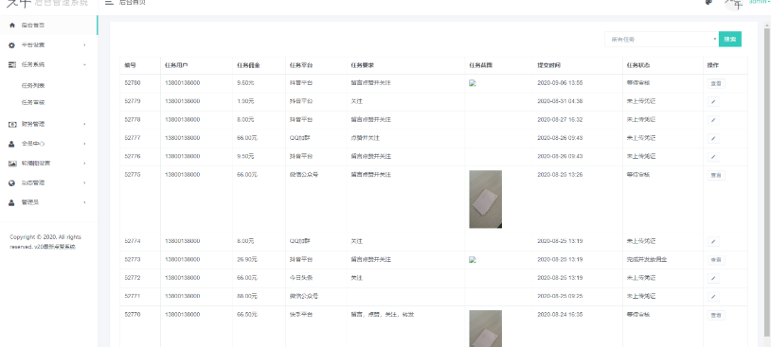Click 查看 for task 52780
The image size is (771, 347).
click(716, 83)
